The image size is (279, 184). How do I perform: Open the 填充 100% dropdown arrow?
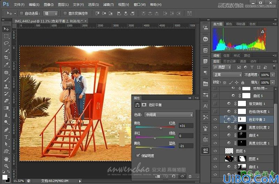(273, 82)
